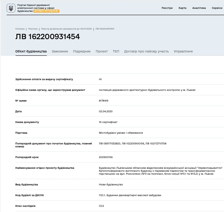Click the 'Попередній документ про початок будівництва' label
224x212 pixels.
(x=54, y=145)
